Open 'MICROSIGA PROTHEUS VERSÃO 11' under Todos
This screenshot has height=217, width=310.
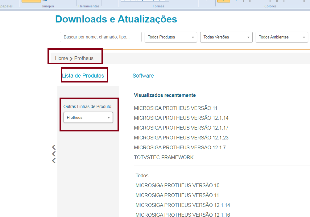click(x=177, y=195)
